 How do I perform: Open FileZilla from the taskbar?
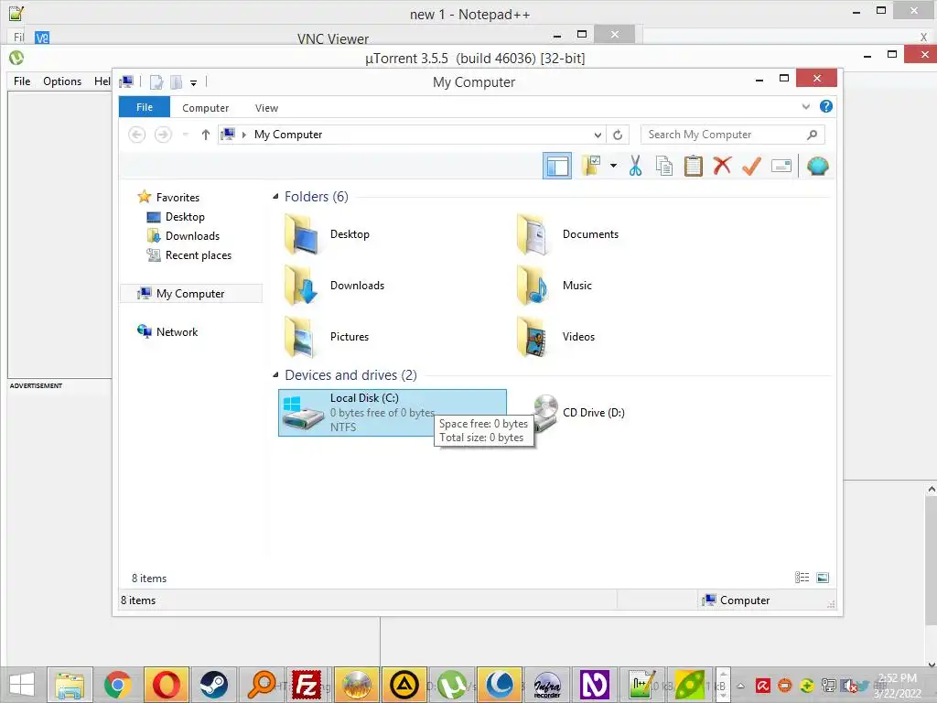[307, 685]
